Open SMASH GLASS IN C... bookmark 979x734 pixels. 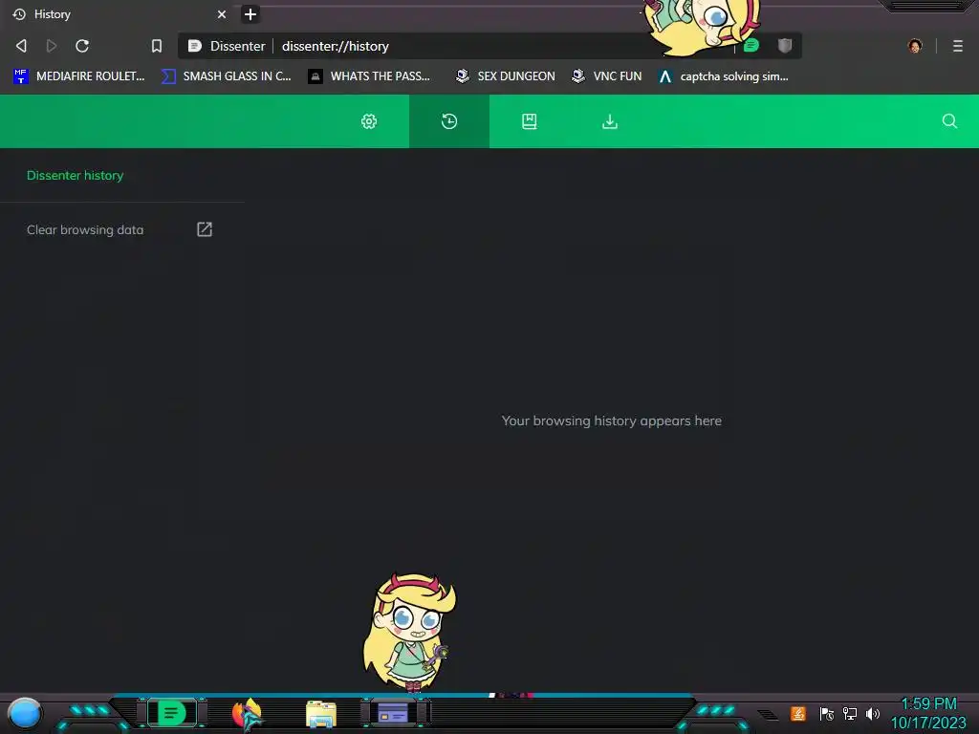[226, 76]
